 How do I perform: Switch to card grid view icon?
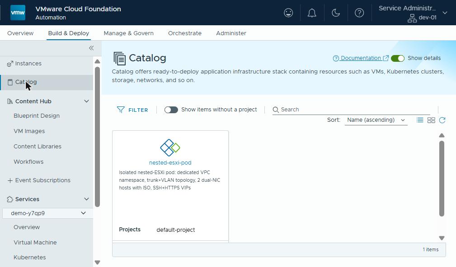(x=431, y=120)
